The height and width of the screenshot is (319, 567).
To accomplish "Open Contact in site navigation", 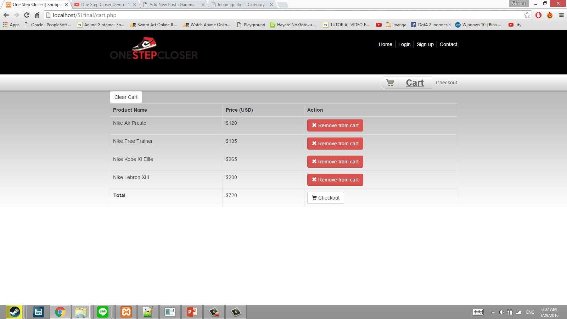I will coord(448,44).
